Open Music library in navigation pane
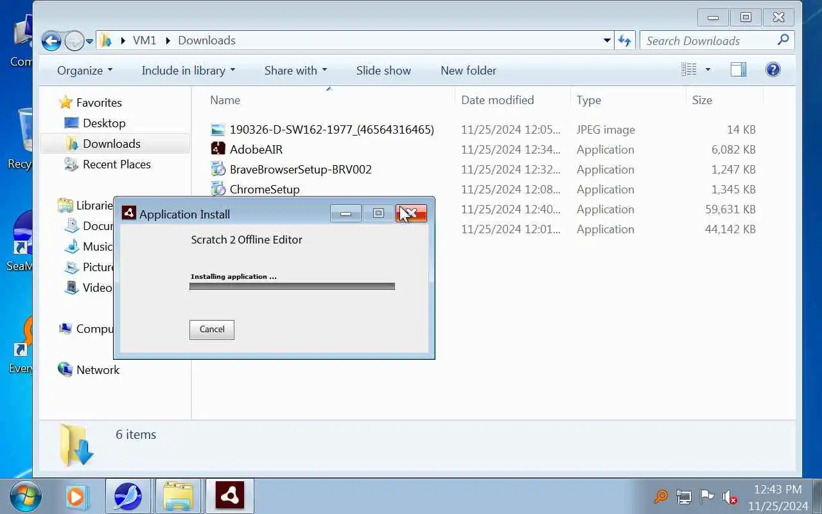 (97, 247)
